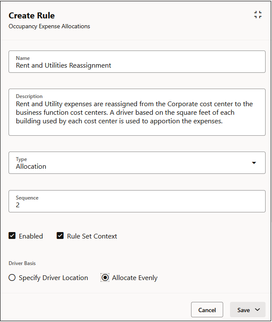Click the Rule Set Context label text
The height and width of the screenshot is (322, 272).
[92, 236]
